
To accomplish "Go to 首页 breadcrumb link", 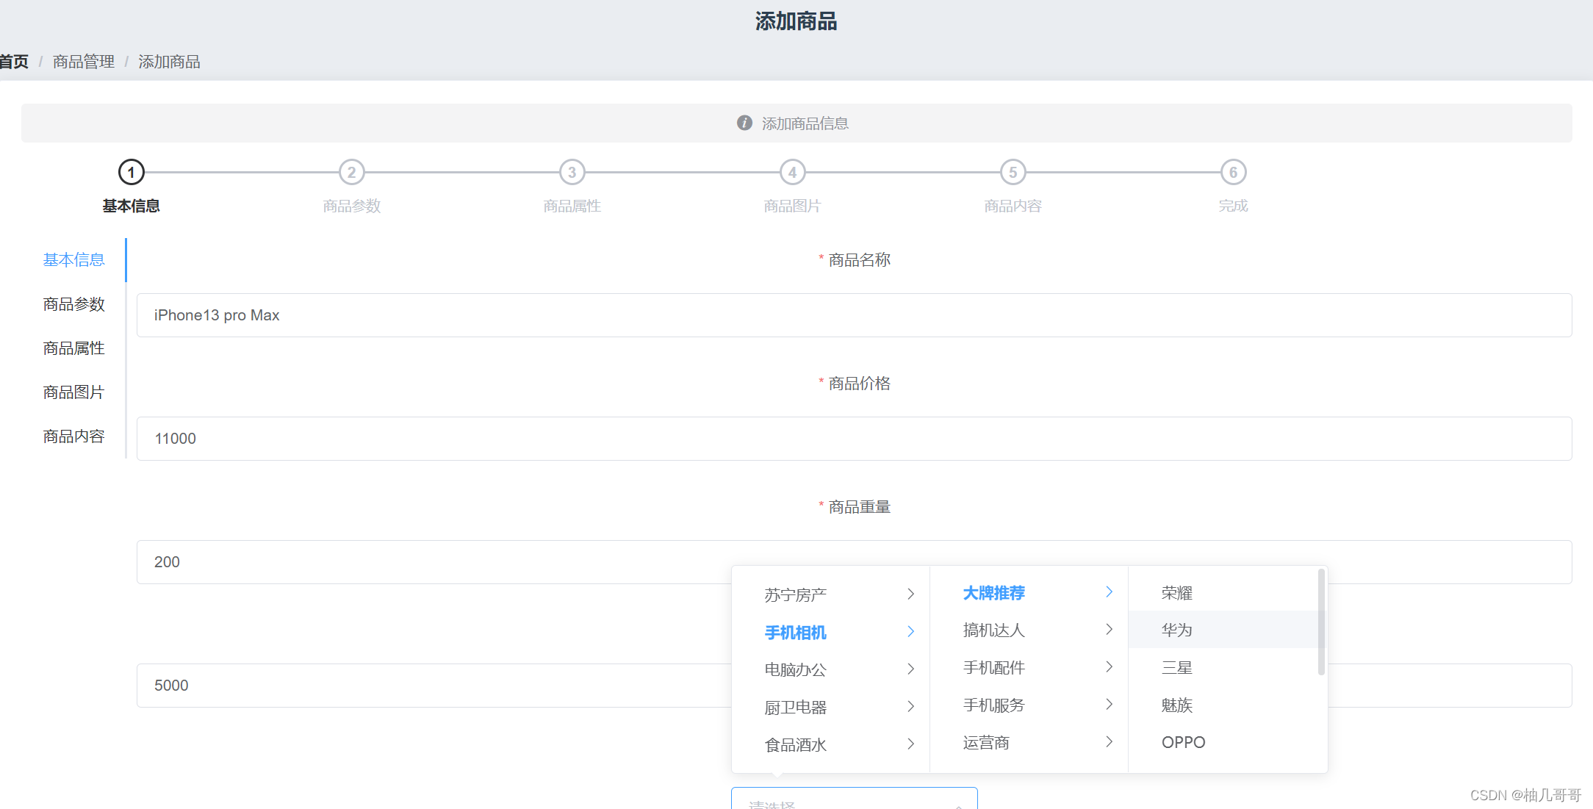I will tap(14, 62).
